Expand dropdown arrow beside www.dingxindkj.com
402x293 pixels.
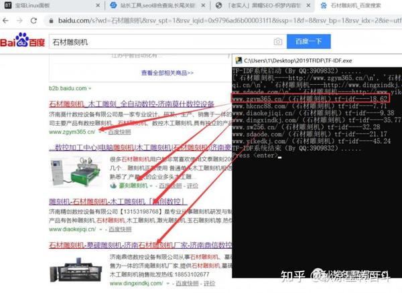point(168,284)
